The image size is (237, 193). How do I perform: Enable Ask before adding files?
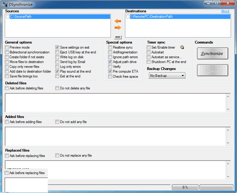[x=7, y=122]
